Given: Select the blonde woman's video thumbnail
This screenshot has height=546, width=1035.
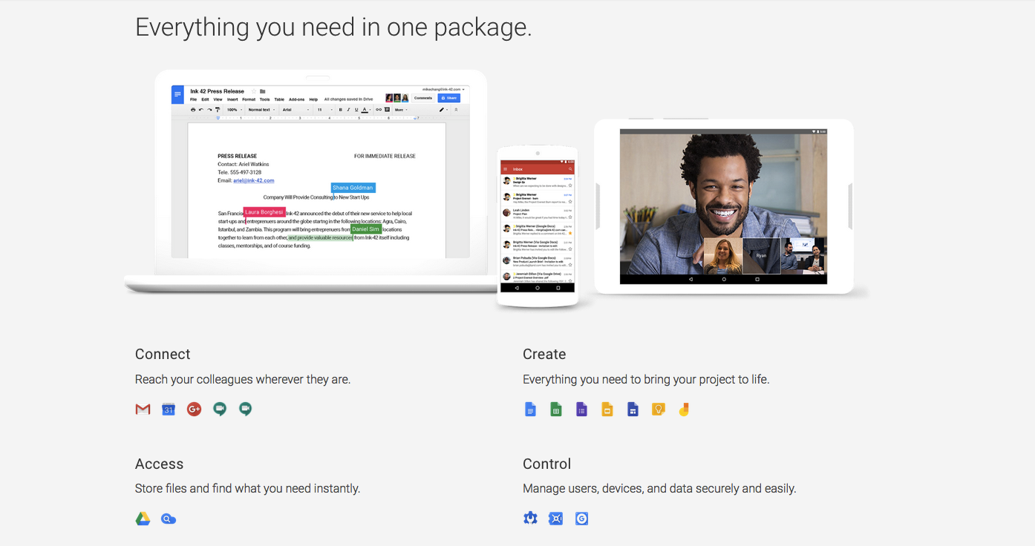Looking at the screenshot, I should 723,255.
